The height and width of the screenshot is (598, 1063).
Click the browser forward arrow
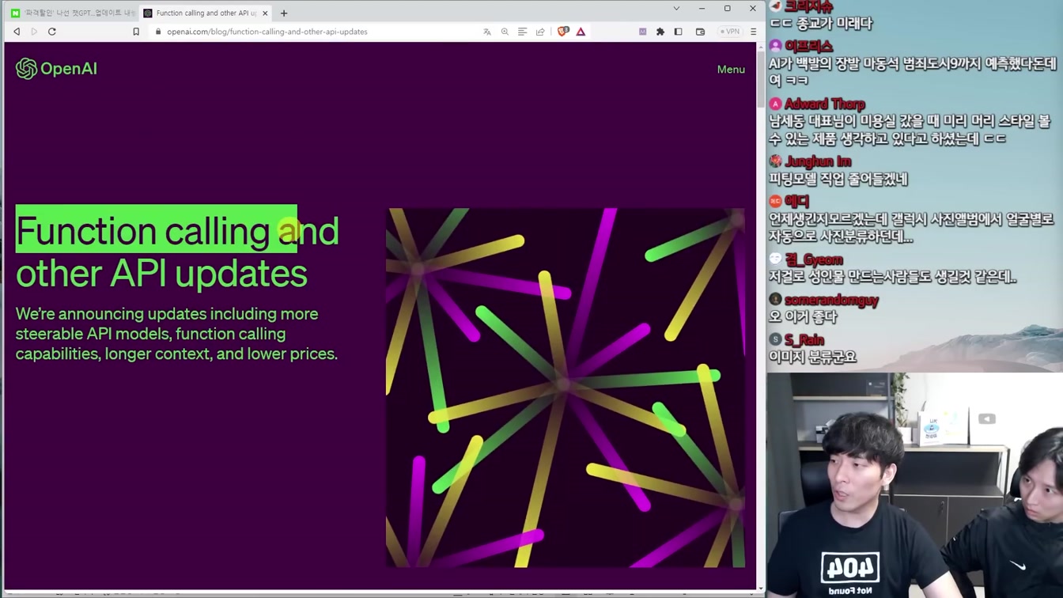coord(34,32)
